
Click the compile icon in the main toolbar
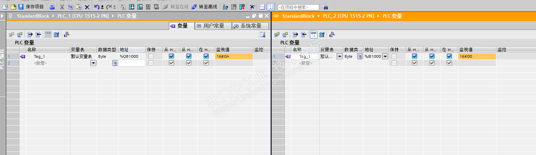[x=123, y=7]
